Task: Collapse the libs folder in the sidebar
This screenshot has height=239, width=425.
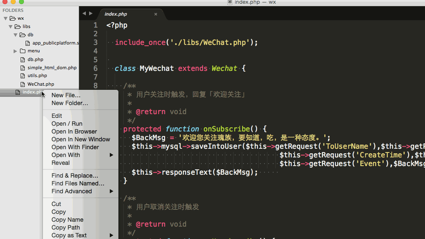Action: point(10,26)
